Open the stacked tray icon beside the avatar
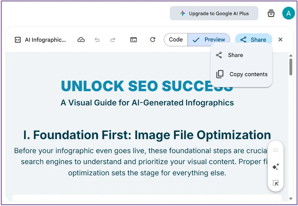 [271, 13]
